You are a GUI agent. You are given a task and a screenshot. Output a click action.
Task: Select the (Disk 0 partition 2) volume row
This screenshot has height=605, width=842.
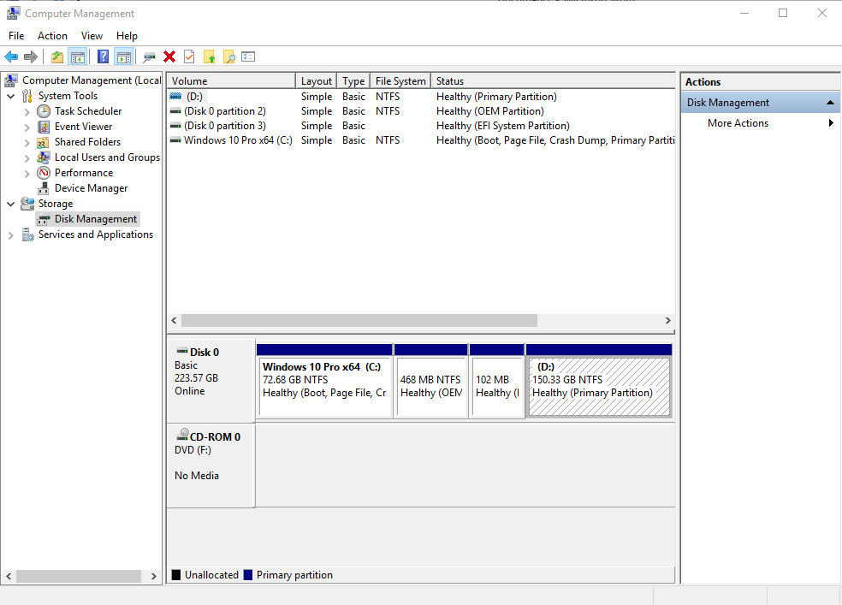(421, 111)
